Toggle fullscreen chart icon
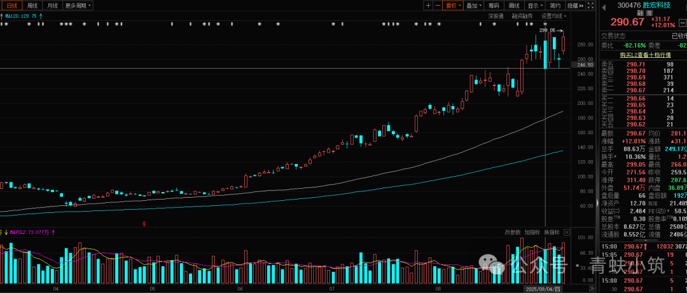Viewport: 687px width, 293px height. tap(590, 6)
